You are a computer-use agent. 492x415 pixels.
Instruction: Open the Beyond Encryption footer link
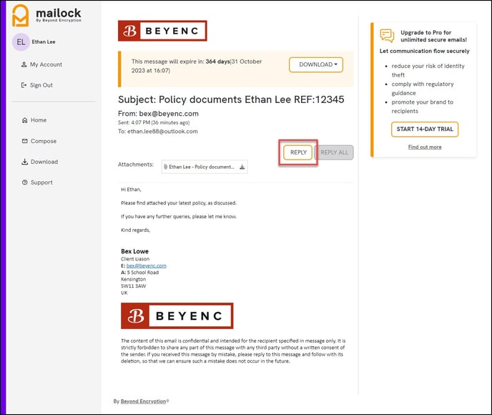(144, 401)
